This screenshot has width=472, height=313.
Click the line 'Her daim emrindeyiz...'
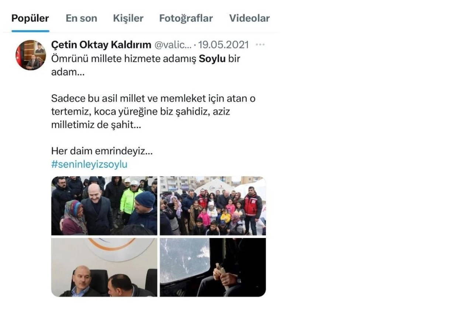102,151
